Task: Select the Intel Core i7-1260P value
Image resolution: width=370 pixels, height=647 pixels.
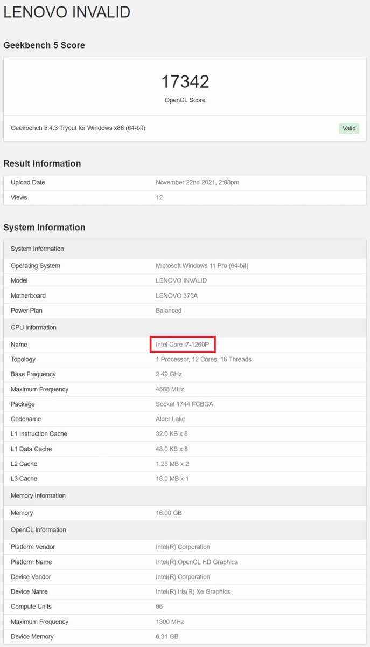Action: [x=182, y=345]
